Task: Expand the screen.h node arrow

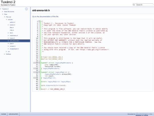Action: click(x=8, y=46)
